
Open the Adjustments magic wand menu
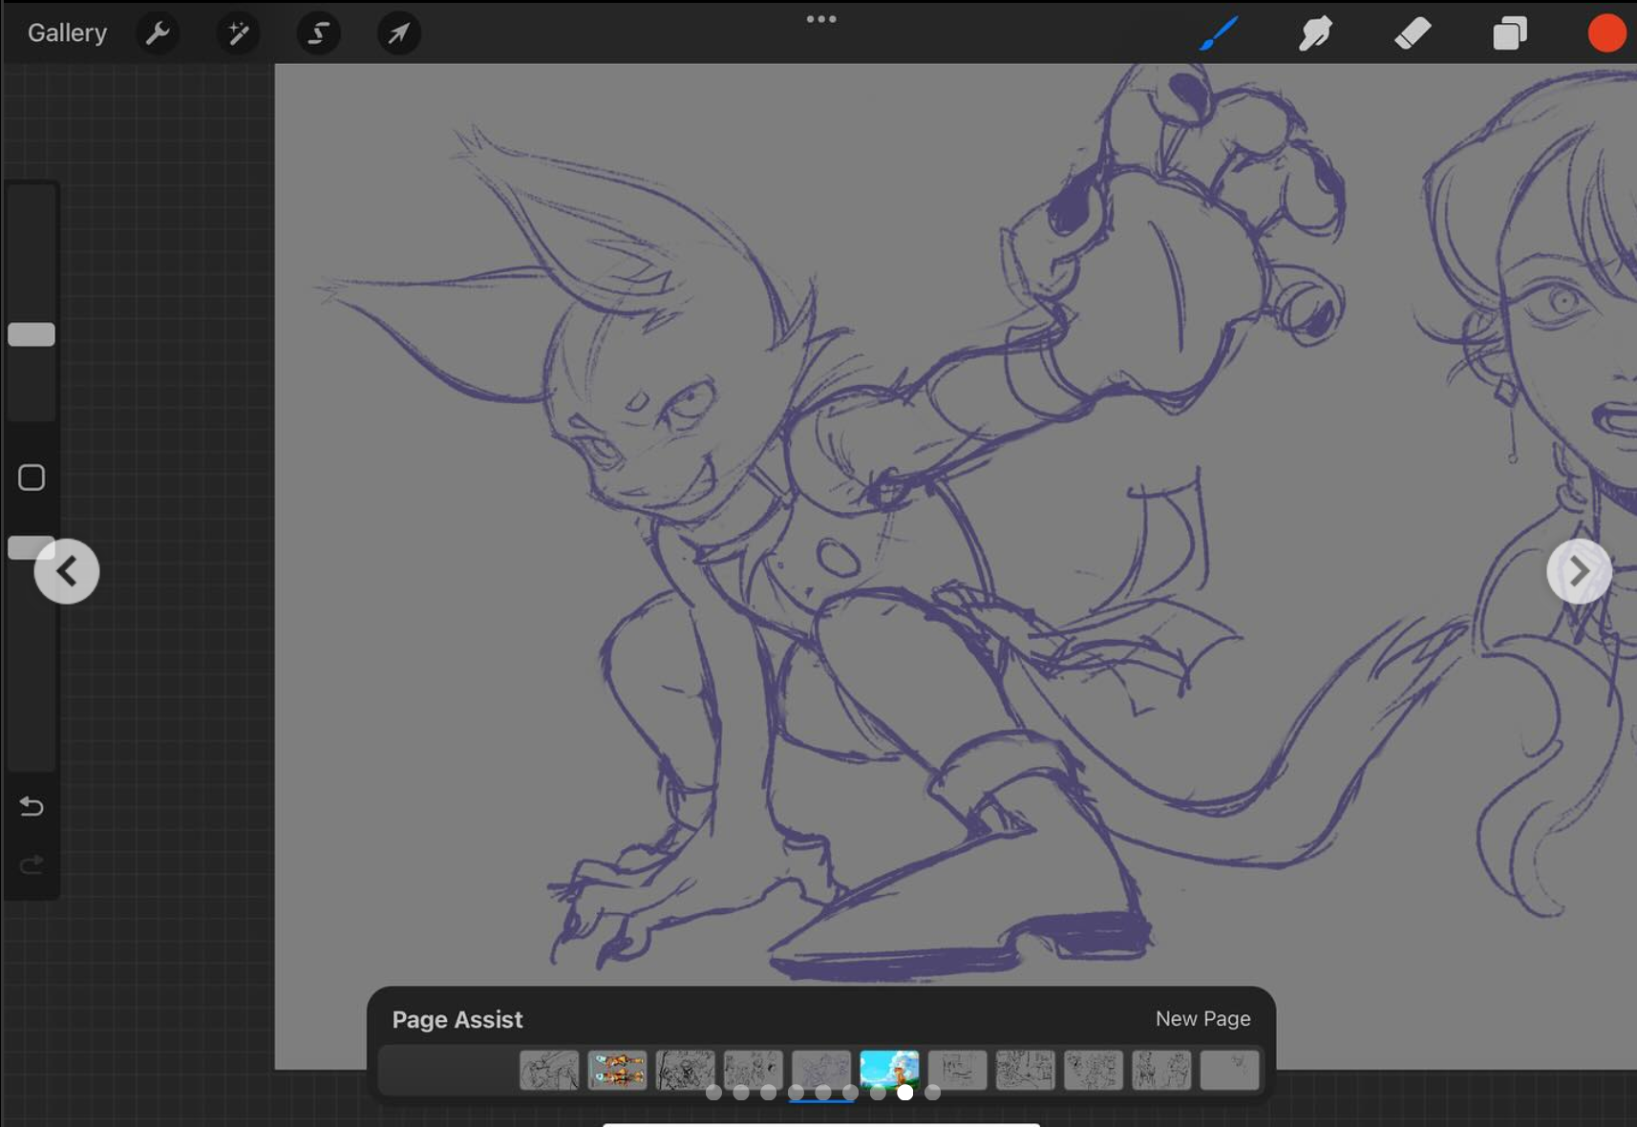pos(238,33)
